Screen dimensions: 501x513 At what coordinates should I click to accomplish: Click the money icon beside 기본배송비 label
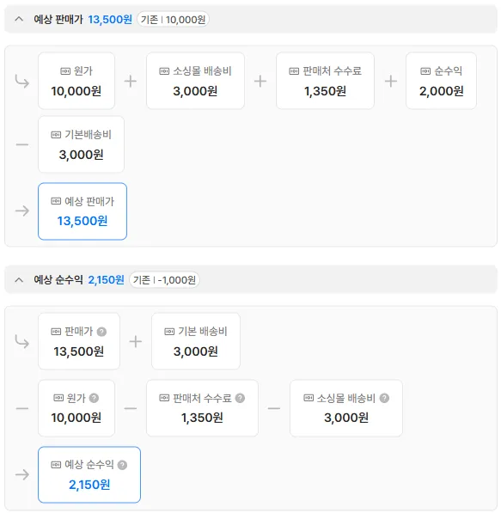56,135
